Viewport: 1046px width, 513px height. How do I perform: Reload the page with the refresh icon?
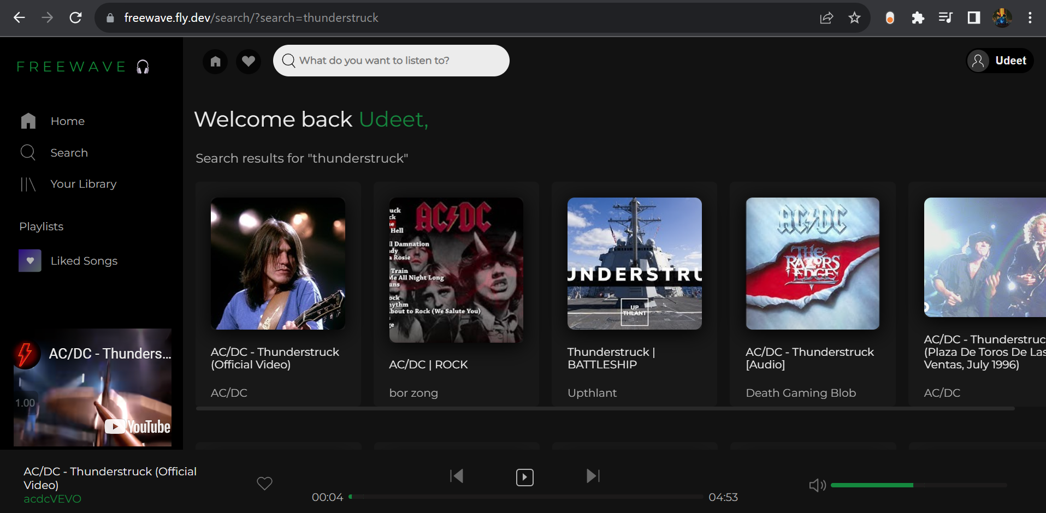[x=76, y=18]
